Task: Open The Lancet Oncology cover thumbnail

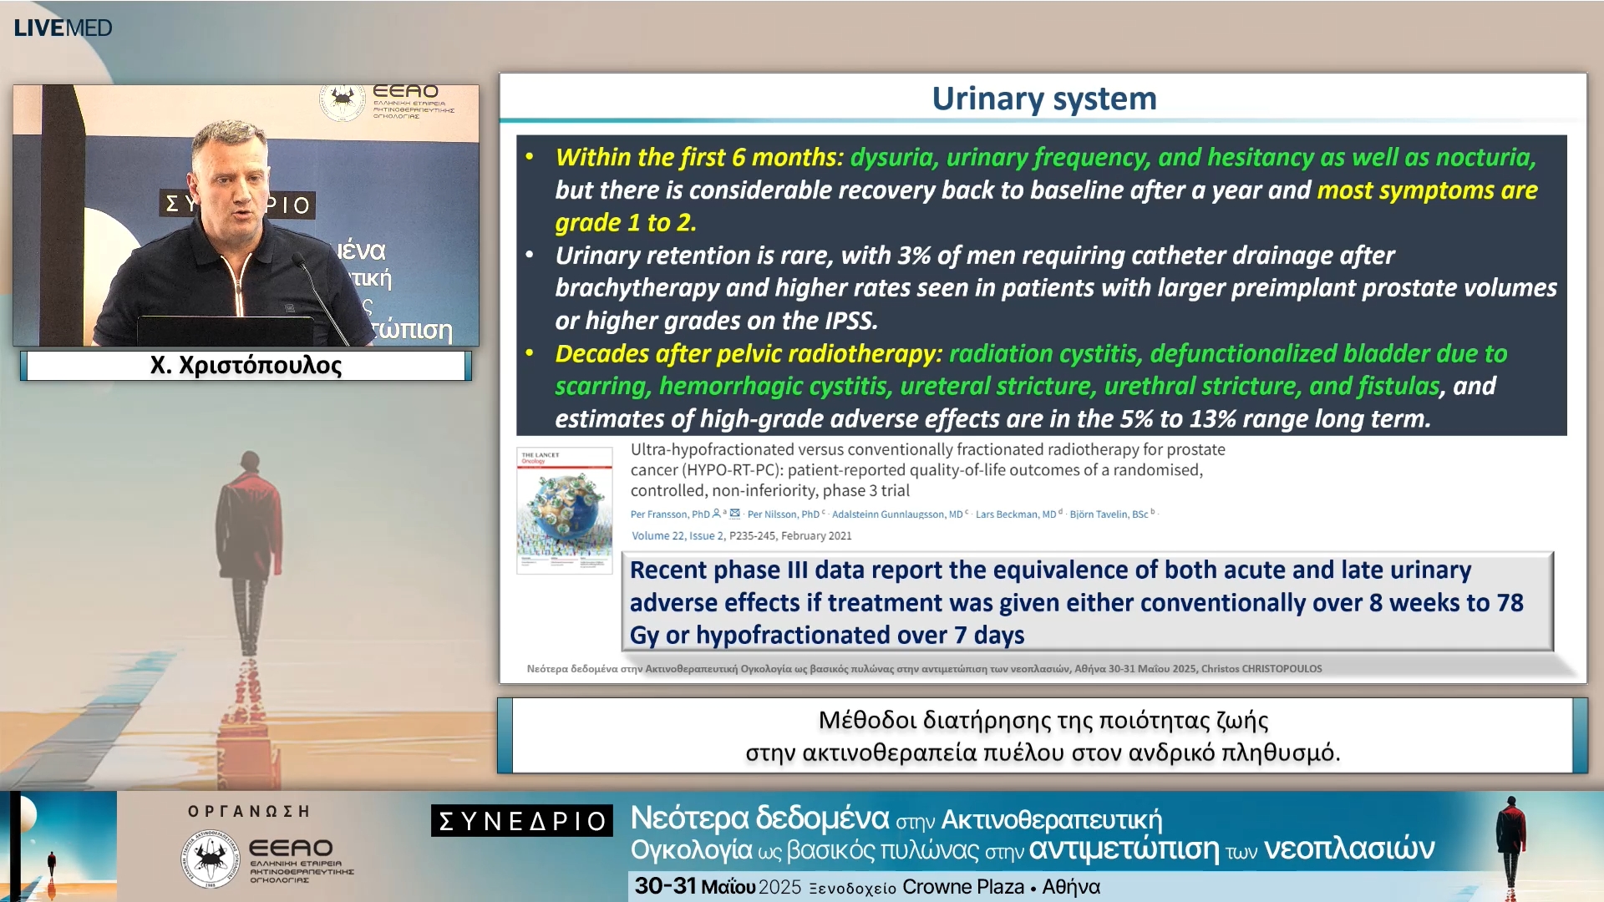Action: (565, 510)
